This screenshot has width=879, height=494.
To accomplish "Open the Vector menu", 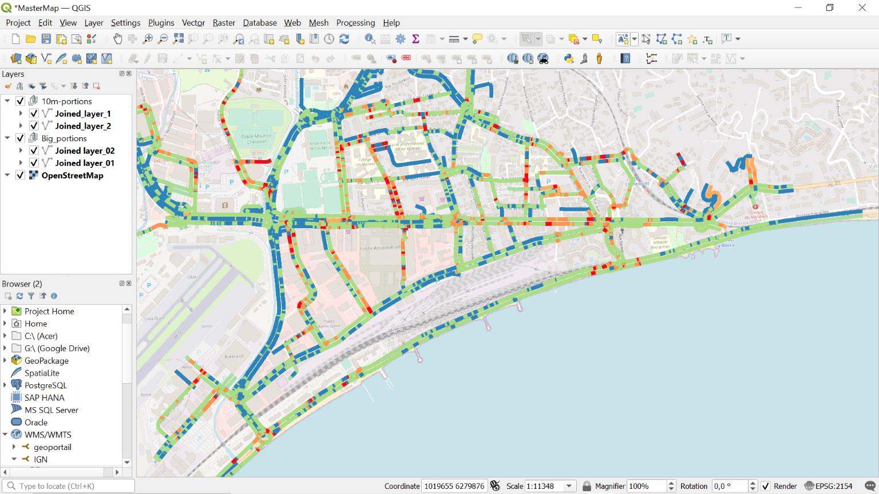I will pyautogui.click(x=193, y=23).
